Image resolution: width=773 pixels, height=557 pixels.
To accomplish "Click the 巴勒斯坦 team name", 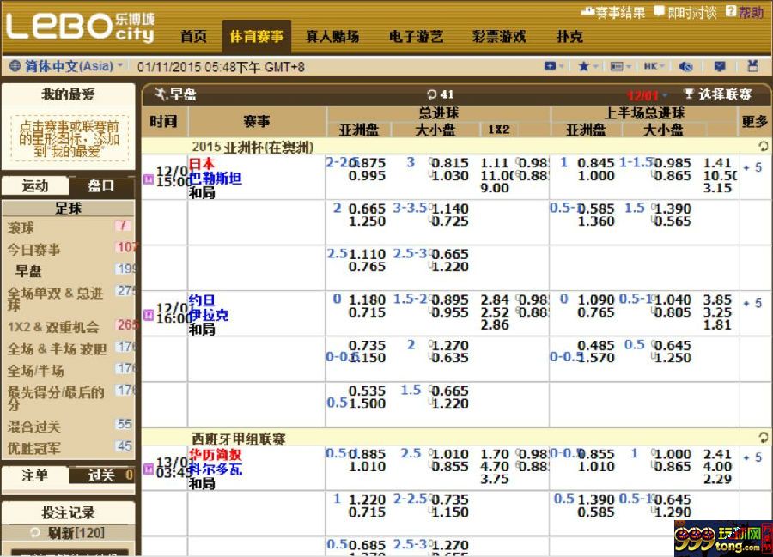I will pos(216,178).
